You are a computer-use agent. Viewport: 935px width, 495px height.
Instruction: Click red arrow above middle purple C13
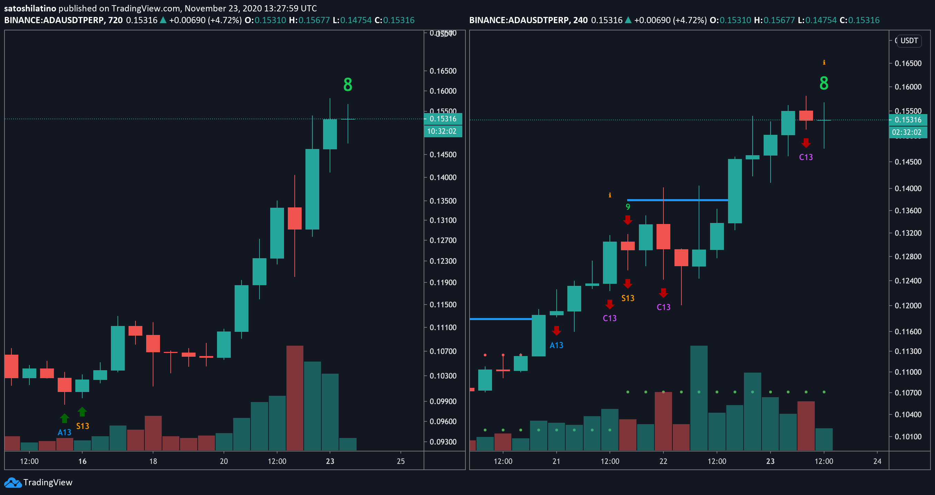663,293
